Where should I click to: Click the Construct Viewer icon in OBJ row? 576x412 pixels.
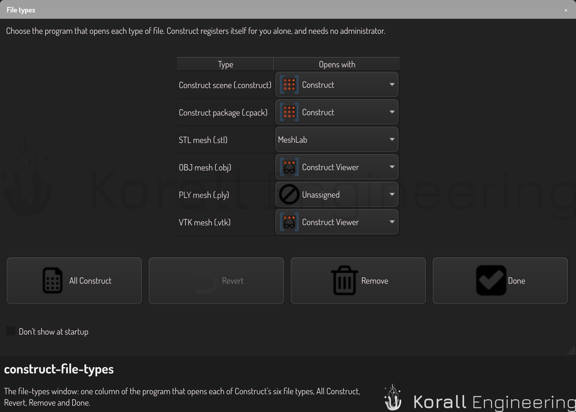click(289, 167)
